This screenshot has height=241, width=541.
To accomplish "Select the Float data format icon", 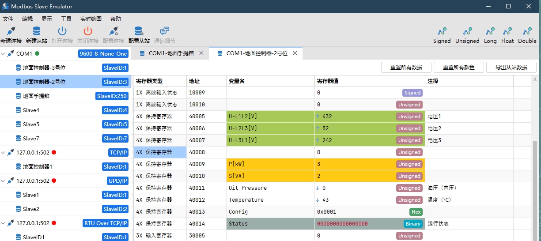I will (507, 31).
